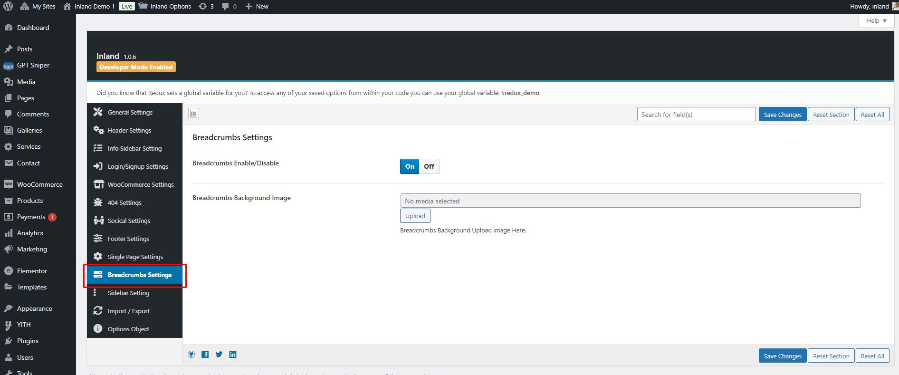Click the top Reset All button
The image size is (899, 375).
[x=872, y=115]
